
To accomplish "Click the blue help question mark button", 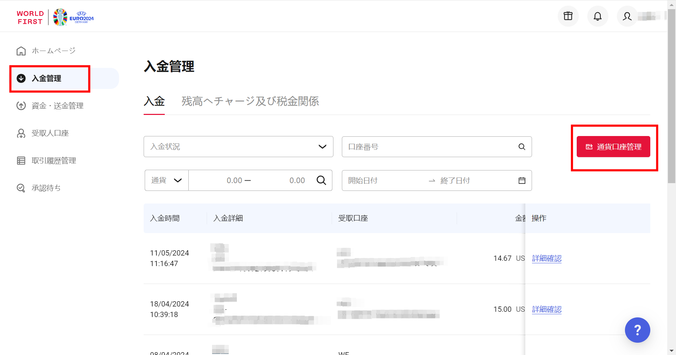I will 637,330.
